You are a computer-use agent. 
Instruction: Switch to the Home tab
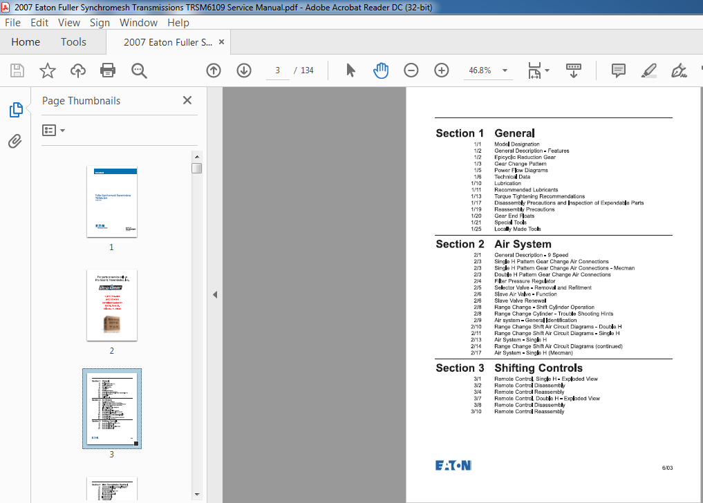[x=26, y=42]
